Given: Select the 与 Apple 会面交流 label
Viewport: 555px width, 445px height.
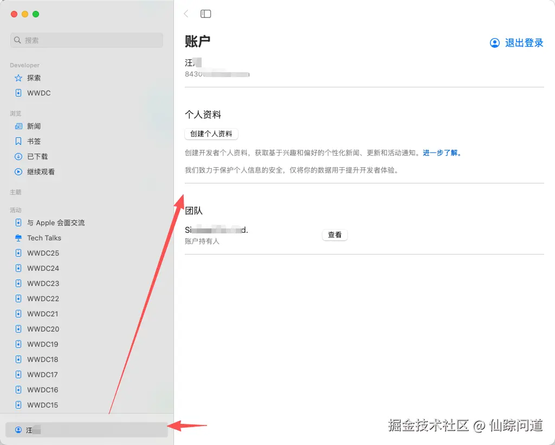Looking at the screenshot, I should pyautogui.click(x=56, y=223).
